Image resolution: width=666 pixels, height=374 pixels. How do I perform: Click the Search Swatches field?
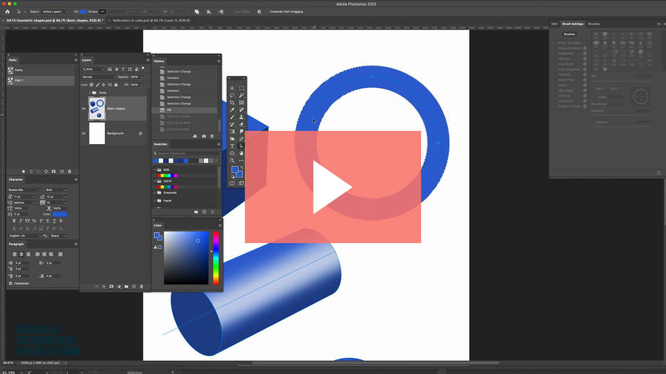click(186, 153)
